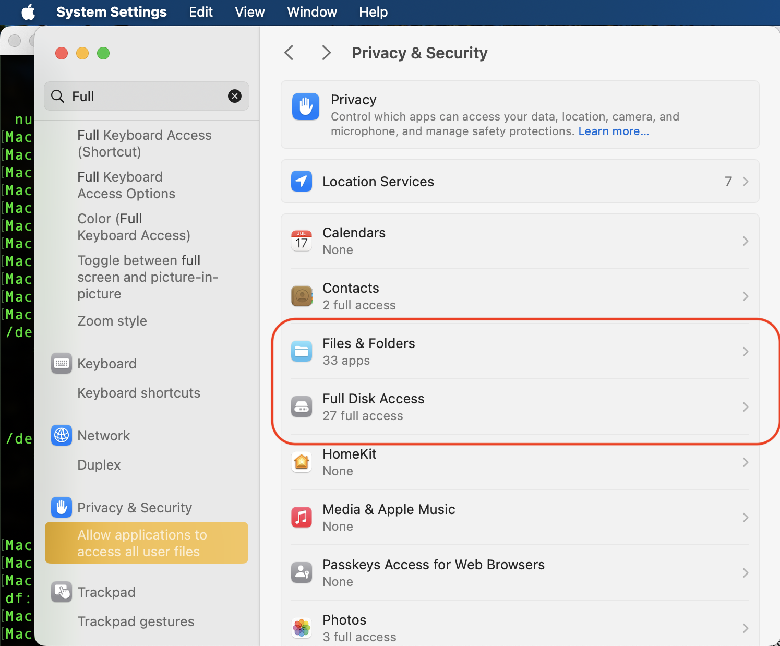Click the Media & Apple Music icon
This screenshot has width=780, height=646.
302,518
